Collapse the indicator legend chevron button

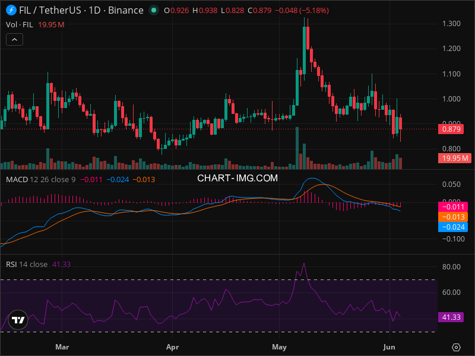[14, 40]
